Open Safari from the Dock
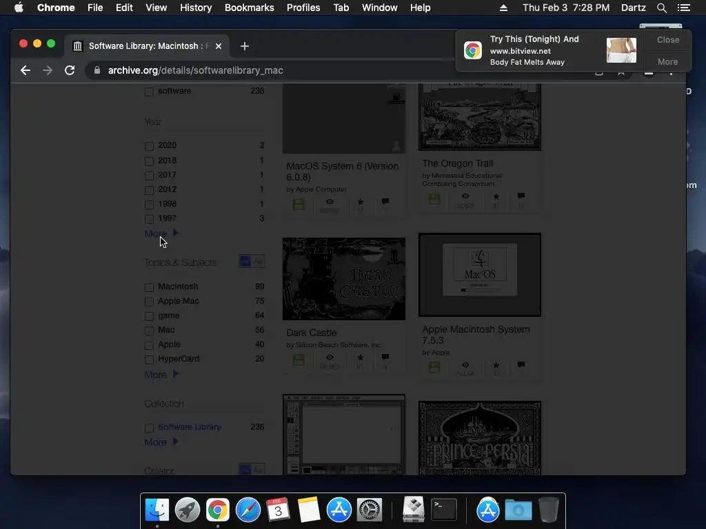The width and height of the screenshot is (706, 529). tap(248, 510)
